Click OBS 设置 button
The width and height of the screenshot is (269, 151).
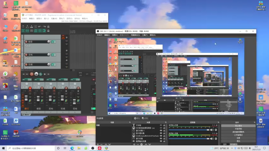[x=238, y=138]
